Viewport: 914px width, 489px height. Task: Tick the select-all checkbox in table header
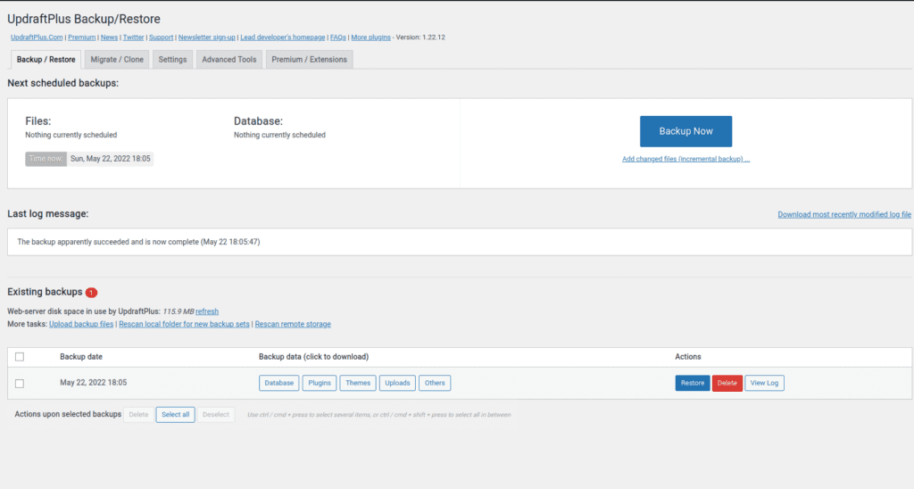(20, 357)
